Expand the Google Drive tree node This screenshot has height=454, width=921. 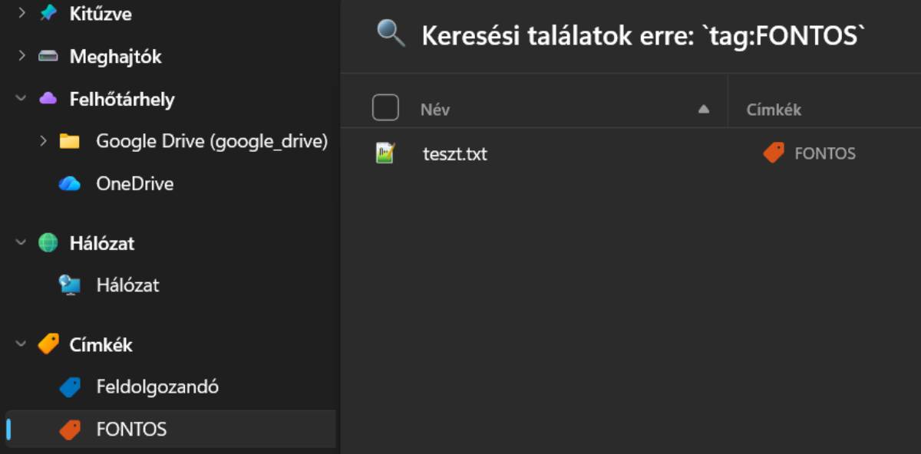pos(43,141)
